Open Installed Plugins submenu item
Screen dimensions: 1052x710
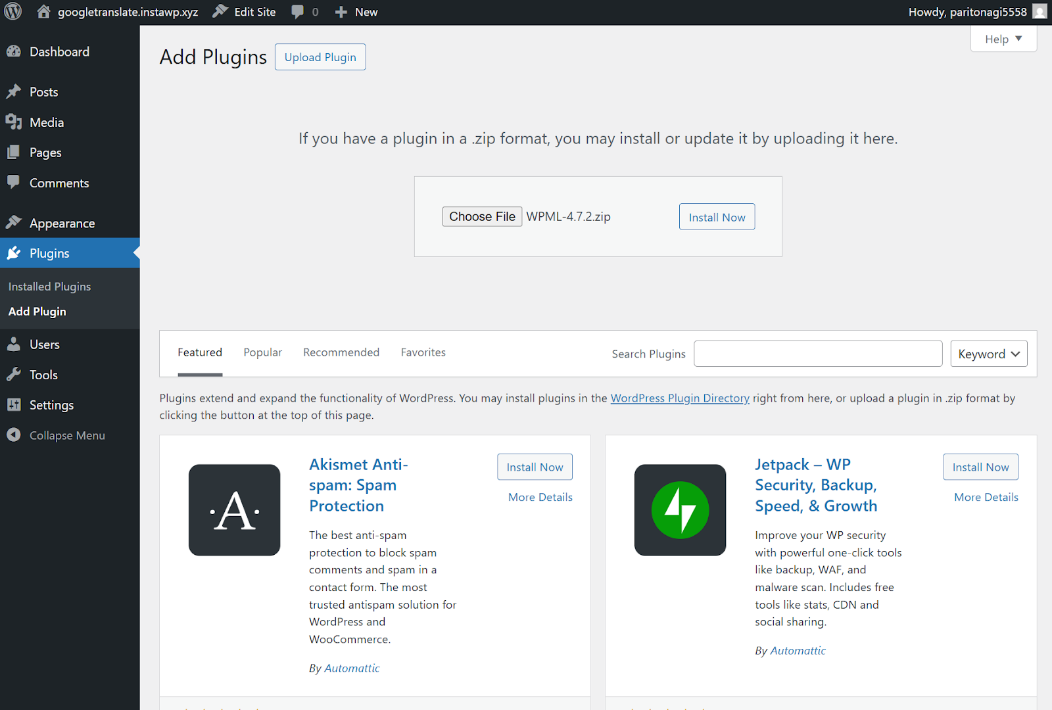[x=50, y=287]
